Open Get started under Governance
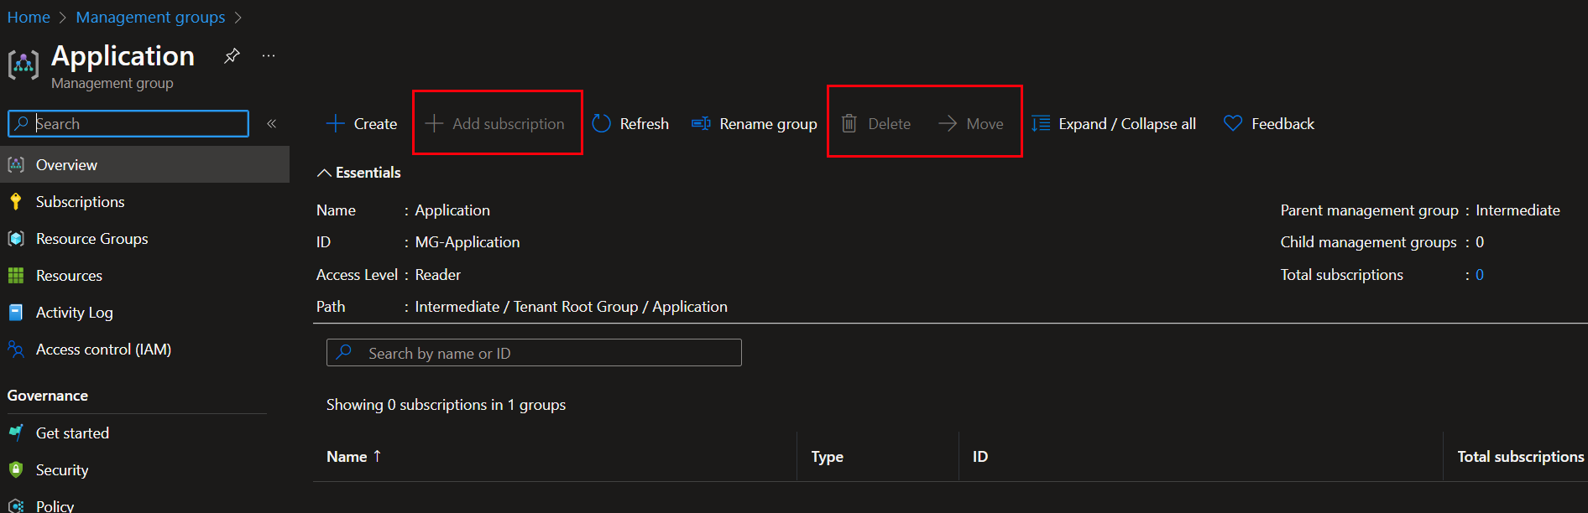Viewport: 1588px width, 513px height. point(72,433)
